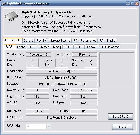140x135 pixels.
Task: Select the RAM Database sub-tab
Action: pyautogui.click(x=109, y=47)
